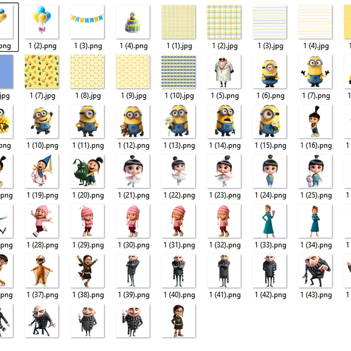Viewport: 351px width, 351px height.
Task: Click green monster hug image 1 (20).png
Action: (87, 171)
